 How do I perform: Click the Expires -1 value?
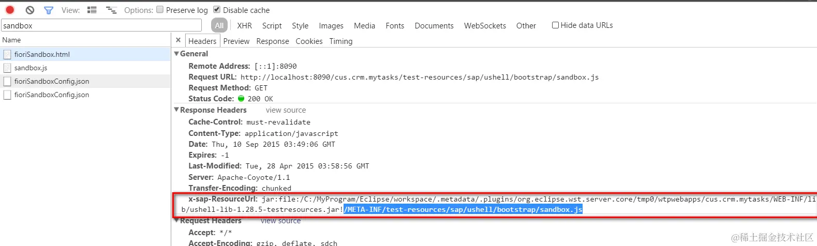pos(225,155)
